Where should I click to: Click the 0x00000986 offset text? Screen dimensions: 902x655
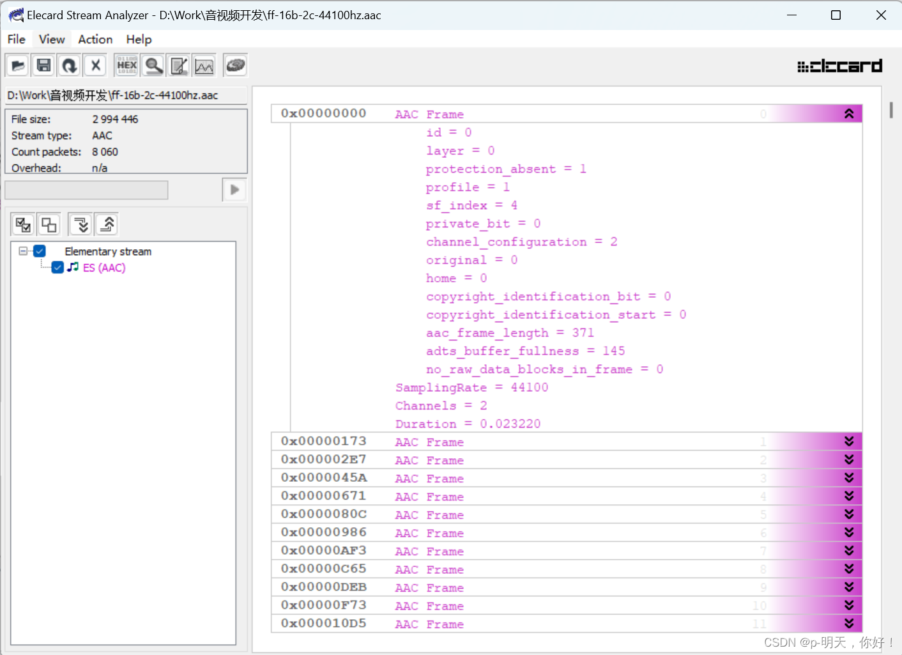click(x=324, y=532)
